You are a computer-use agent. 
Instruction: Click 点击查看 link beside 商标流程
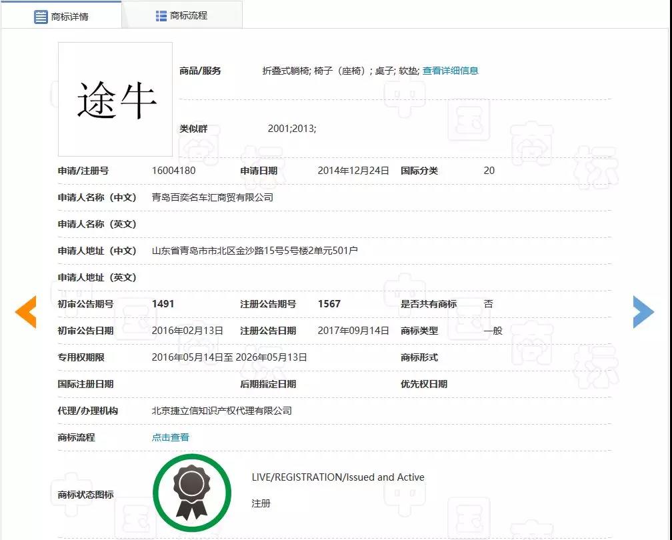[x=171, y=437]
